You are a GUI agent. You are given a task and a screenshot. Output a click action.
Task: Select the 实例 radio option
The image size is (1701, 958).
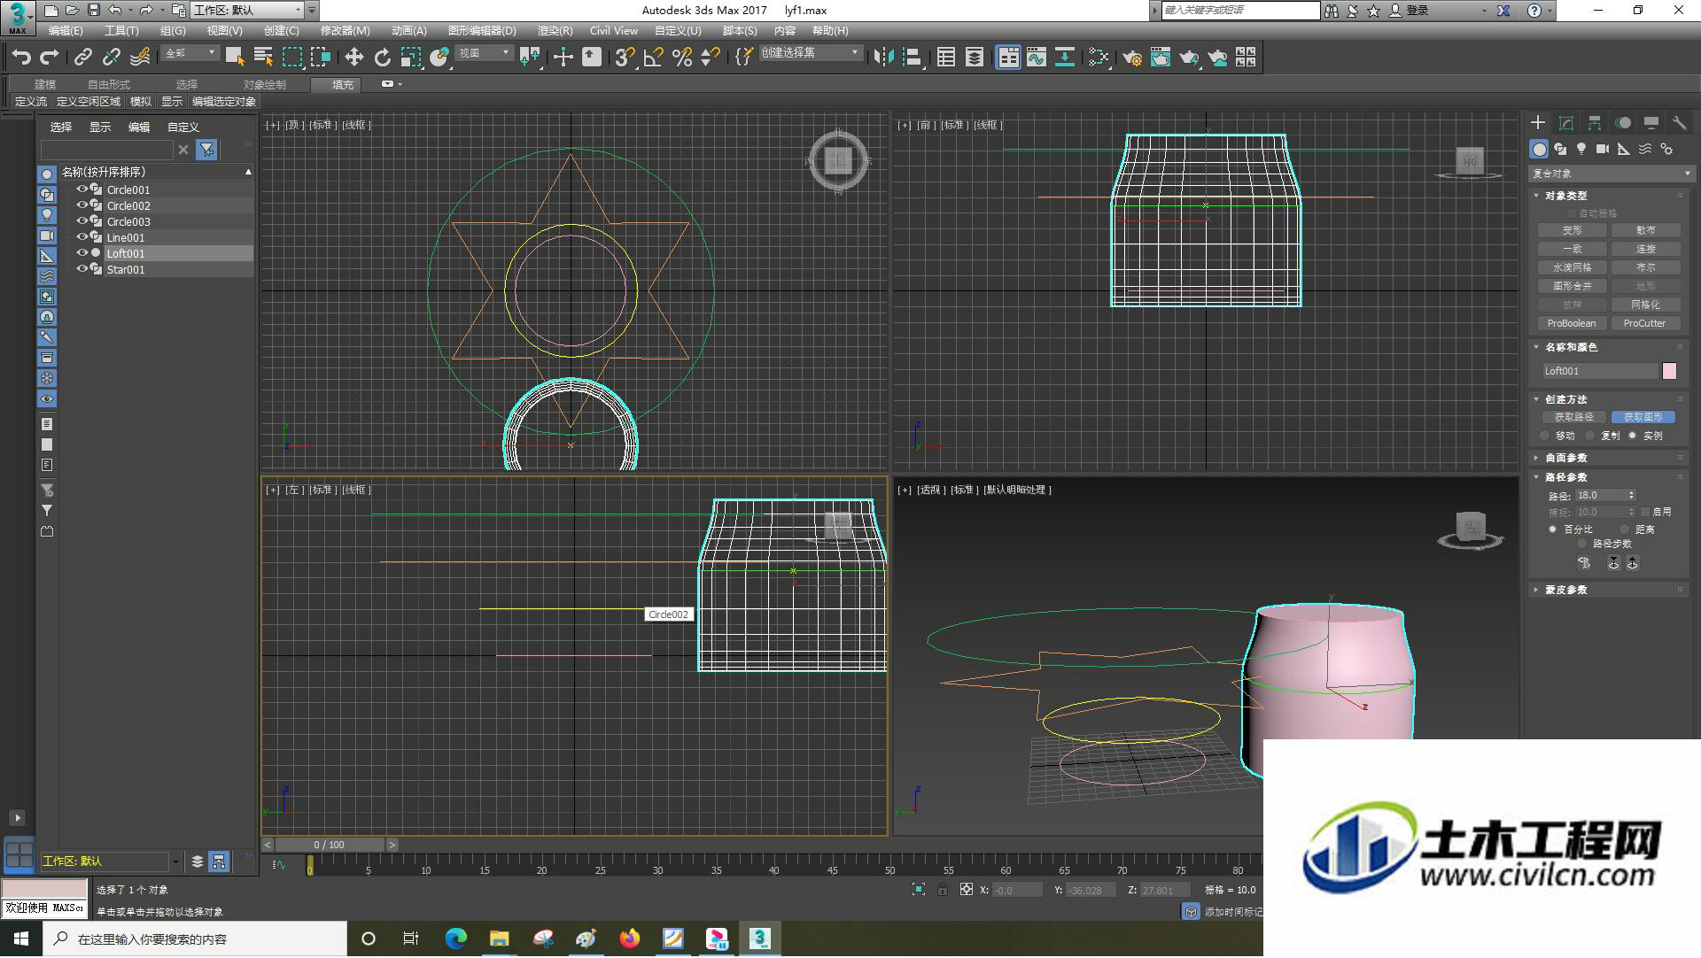click(1633, 436)
